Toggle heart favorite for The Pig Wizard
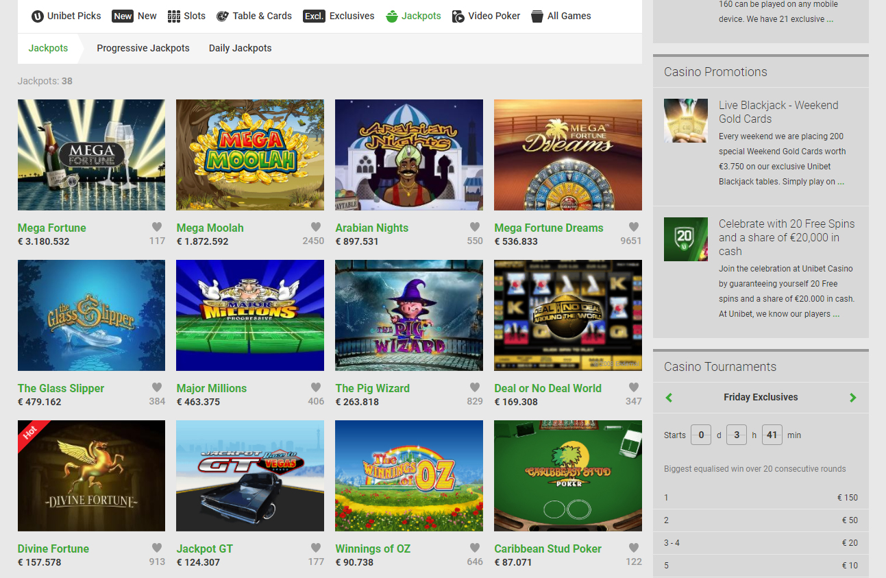The height and width of the screenshot is (578, 886). click(475, 387)
